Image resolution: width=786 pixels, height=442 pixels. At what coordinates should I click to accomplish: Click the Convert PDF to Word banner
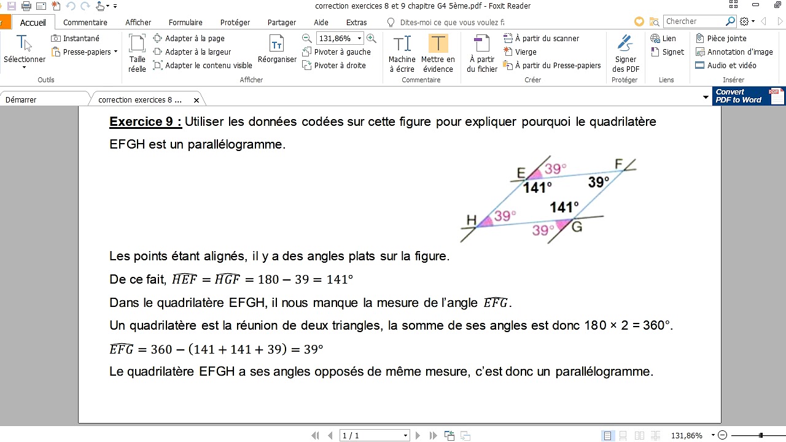pyautogui.click(x=749, y=96)
